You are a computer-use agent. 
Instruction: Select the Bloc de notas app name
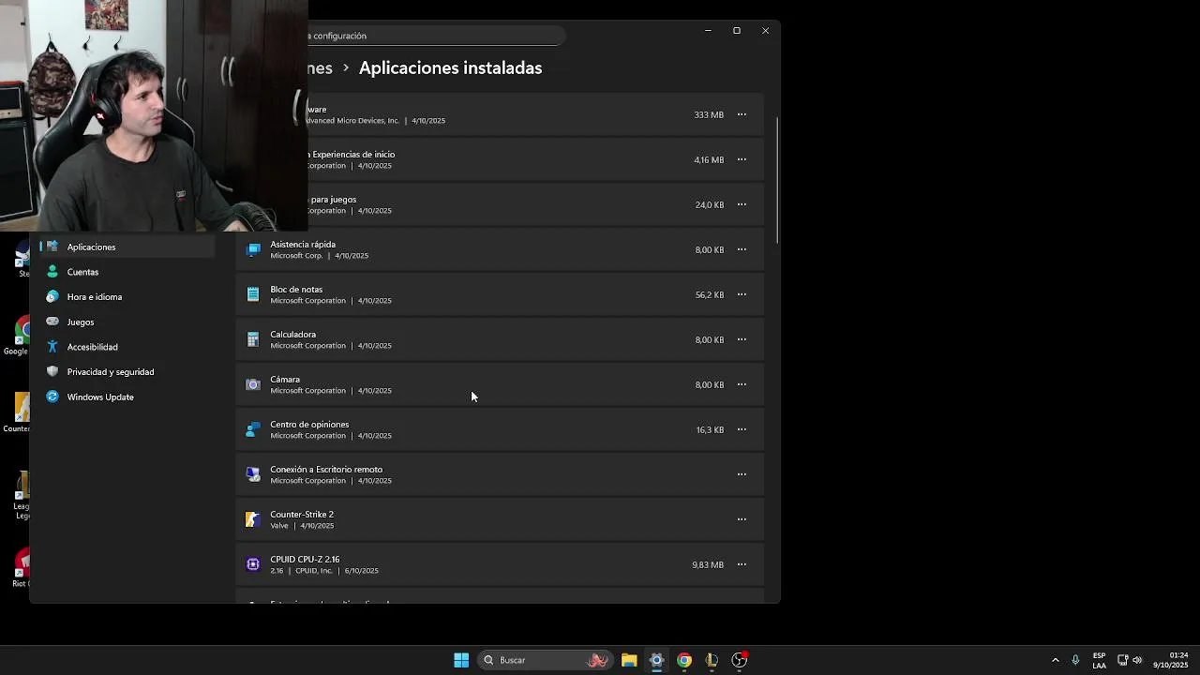(296, 290)
